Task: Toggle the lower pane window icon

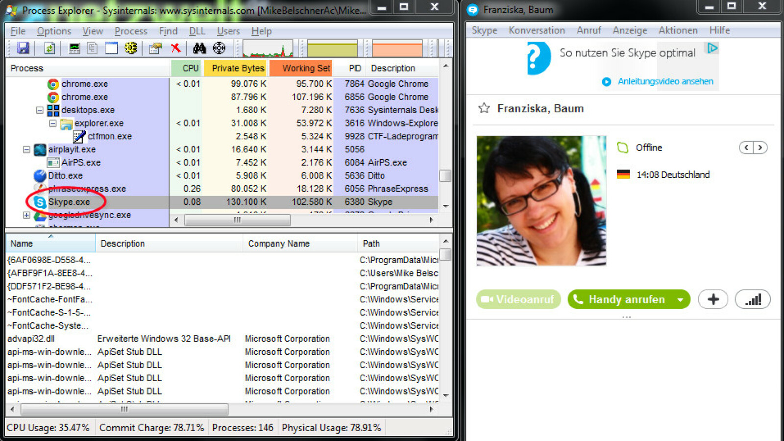Action: 111,48
